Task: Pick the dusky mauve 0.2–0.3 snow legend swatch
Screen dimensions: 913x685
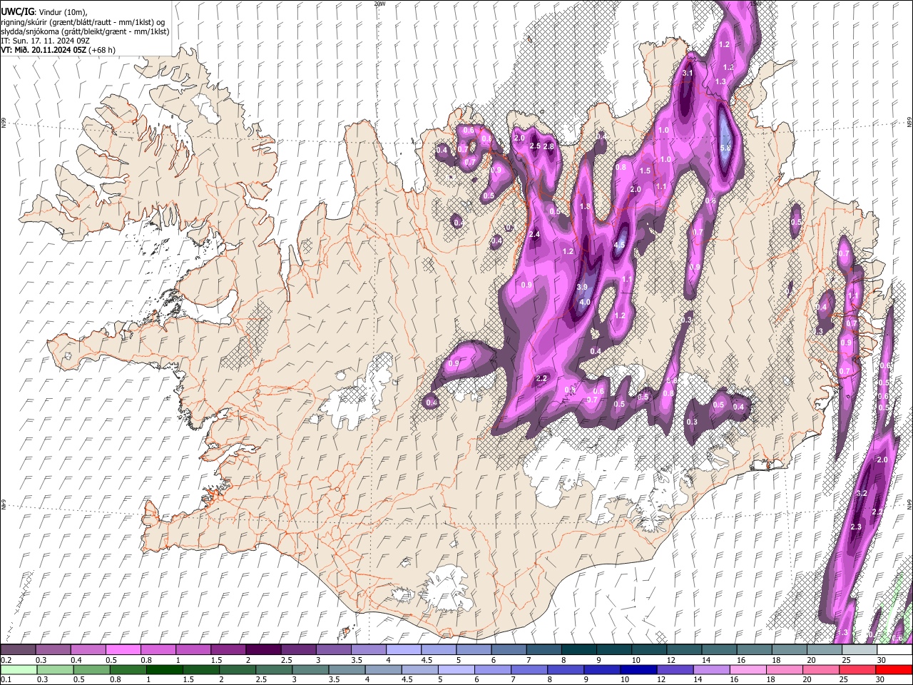Action: 18,650
